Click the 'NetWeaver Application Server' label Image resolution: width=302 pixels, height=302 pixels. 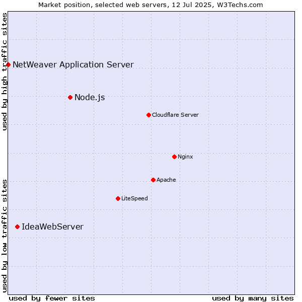click(x=73, y=65)
